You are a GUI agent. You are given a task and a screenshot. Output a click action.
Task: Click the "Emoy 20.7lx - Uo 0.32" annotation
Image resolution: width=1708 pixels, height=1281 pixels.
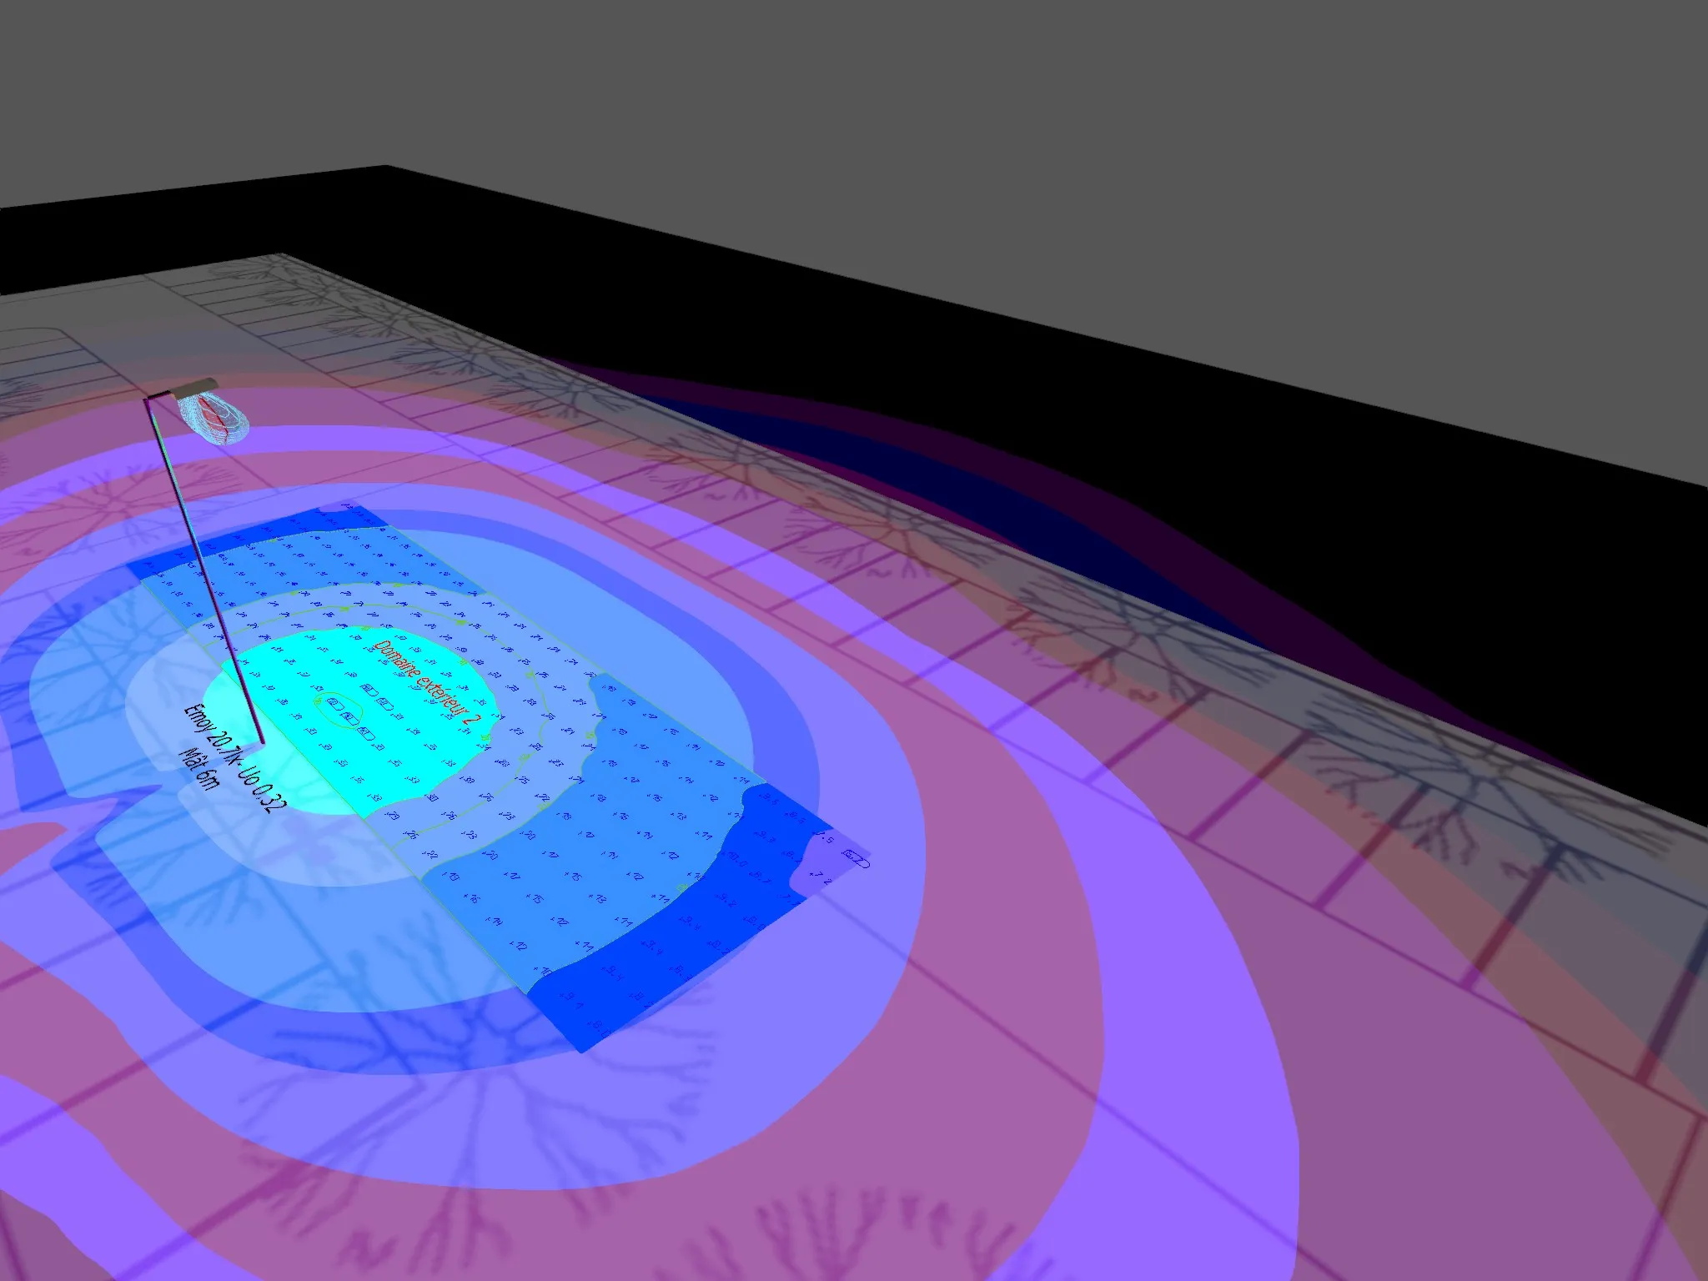[235, 758]
